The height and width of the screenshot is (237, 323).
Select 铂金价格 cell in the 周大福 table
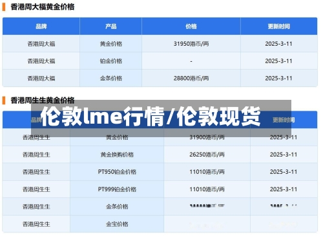[111, 61]
